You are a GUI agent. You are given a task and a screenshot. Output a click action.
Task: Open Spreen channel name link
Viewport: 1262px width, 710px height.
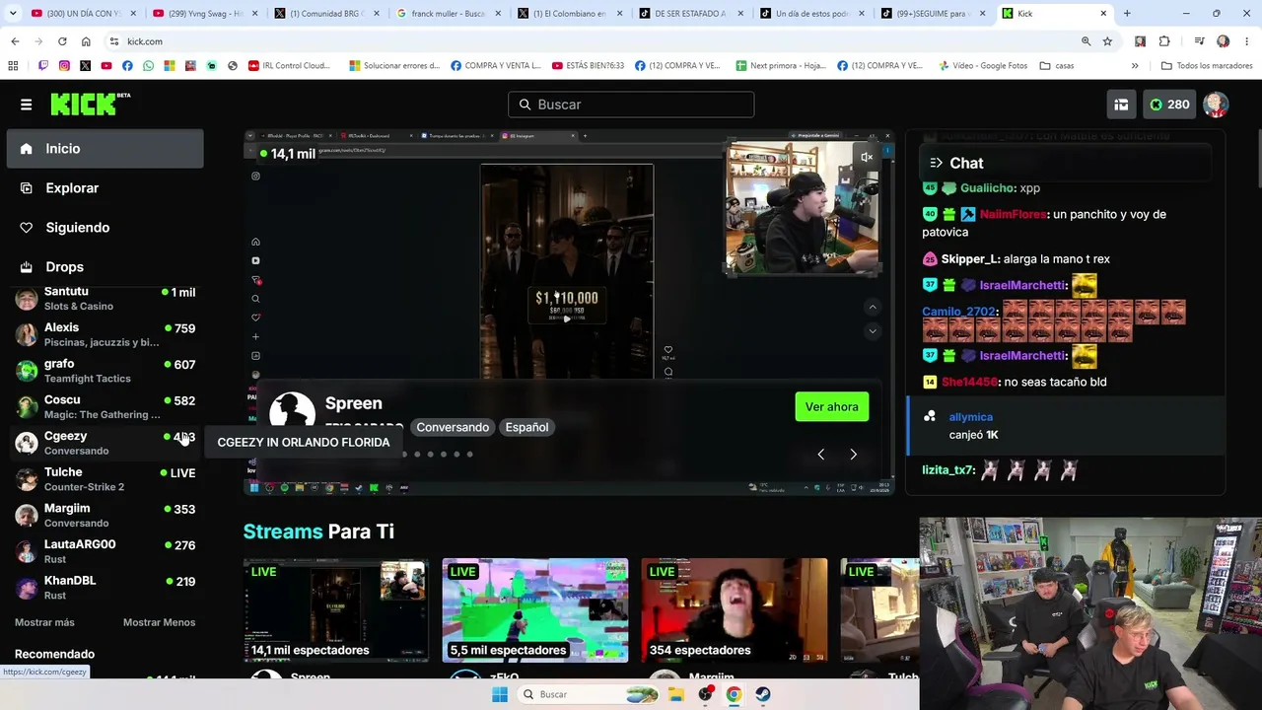353,403
